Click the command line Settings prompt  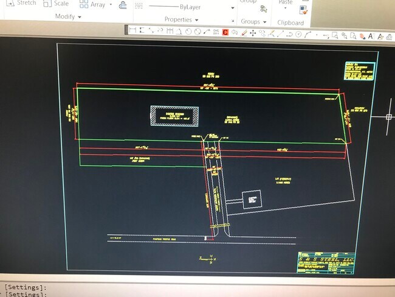point(24,287)
